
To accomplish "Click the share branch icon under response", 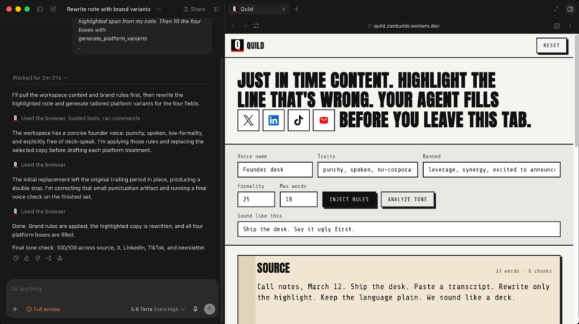I will tap(49, 258).
